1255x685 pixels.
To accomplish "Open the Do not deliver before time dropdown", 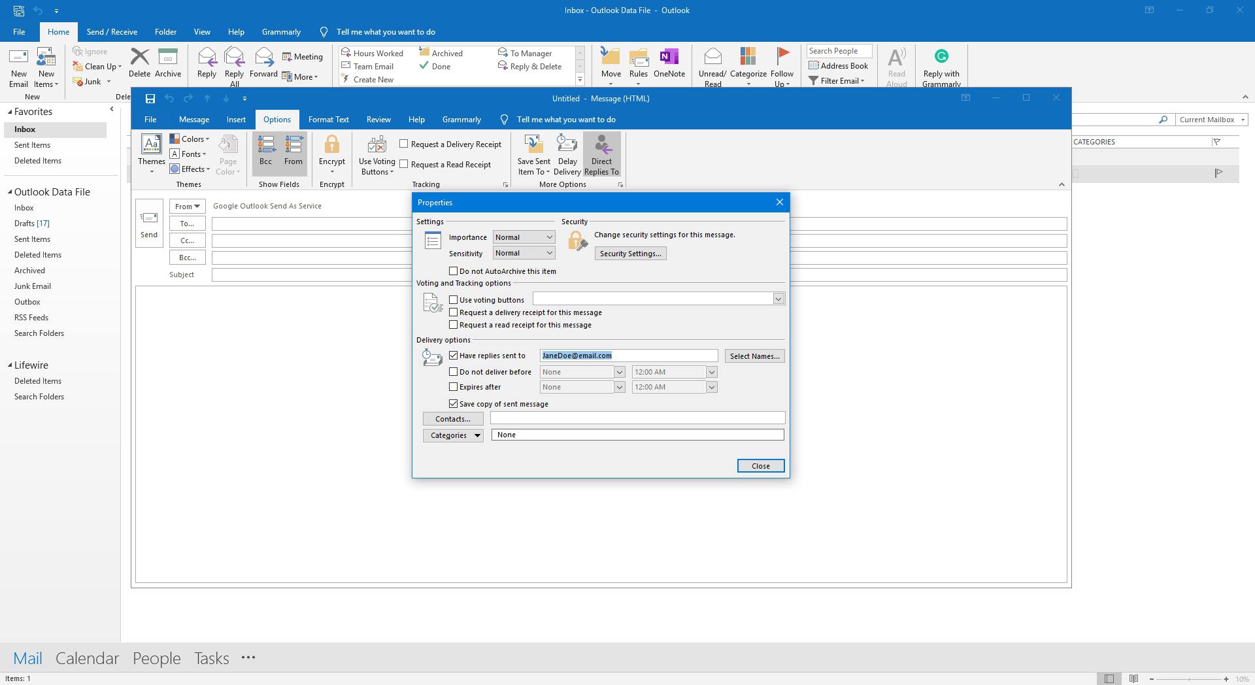I will point(712,372).
